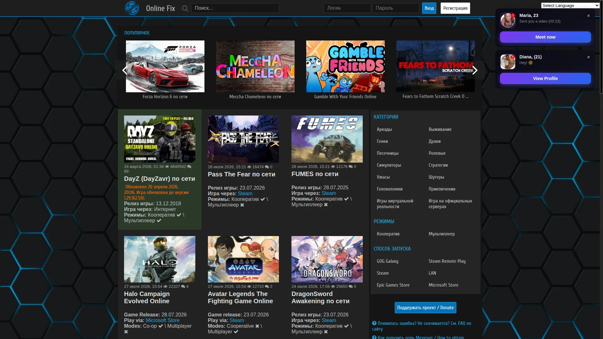Click Maria's profile avatar

click(x=508, y=20)
